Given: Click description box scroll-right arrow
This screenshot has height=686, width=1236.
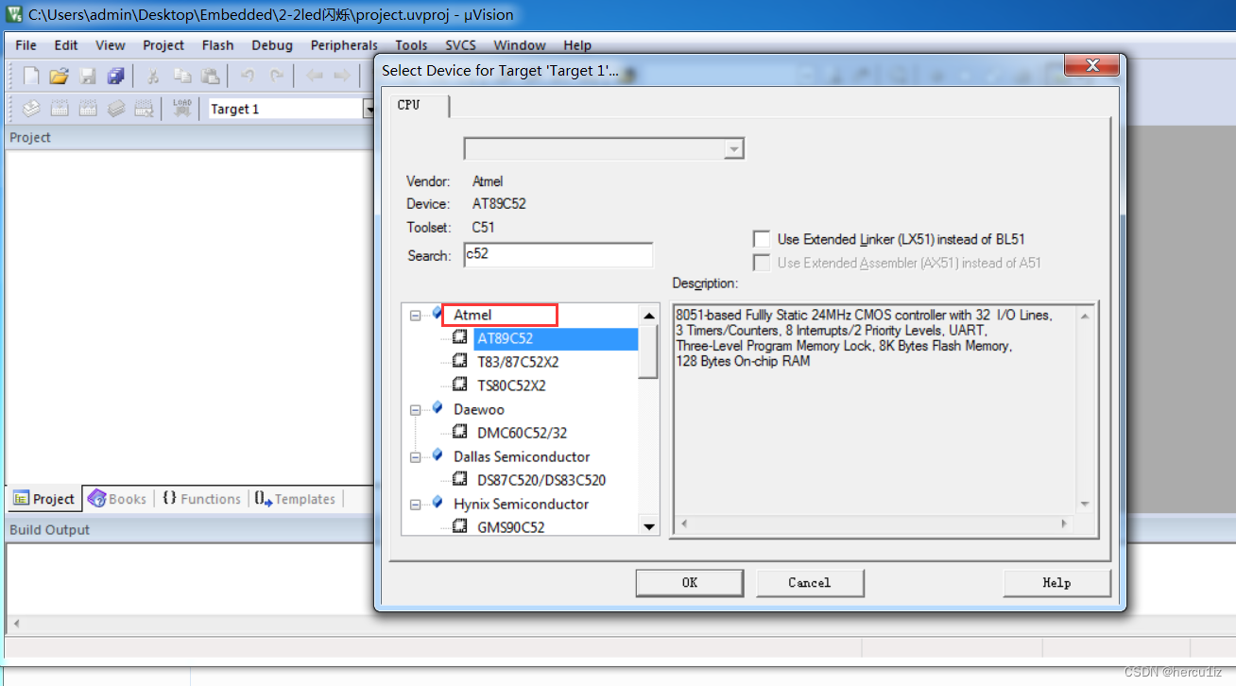Looking at the screenshot, I should coord(1064,523).
